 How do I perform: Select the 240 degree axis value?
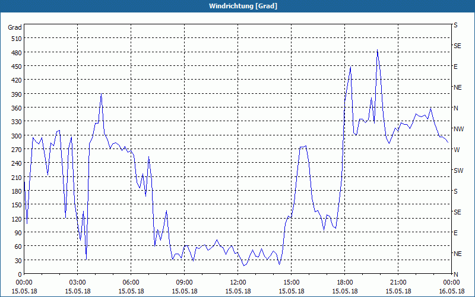click(17, 164)
